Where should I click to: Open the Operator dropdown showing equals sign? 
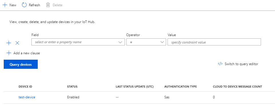coord(146,42)
